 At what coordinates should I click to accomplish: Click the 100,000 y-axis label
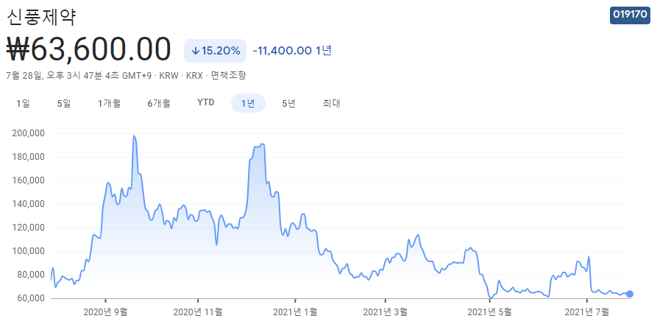(x=29, y=252)
